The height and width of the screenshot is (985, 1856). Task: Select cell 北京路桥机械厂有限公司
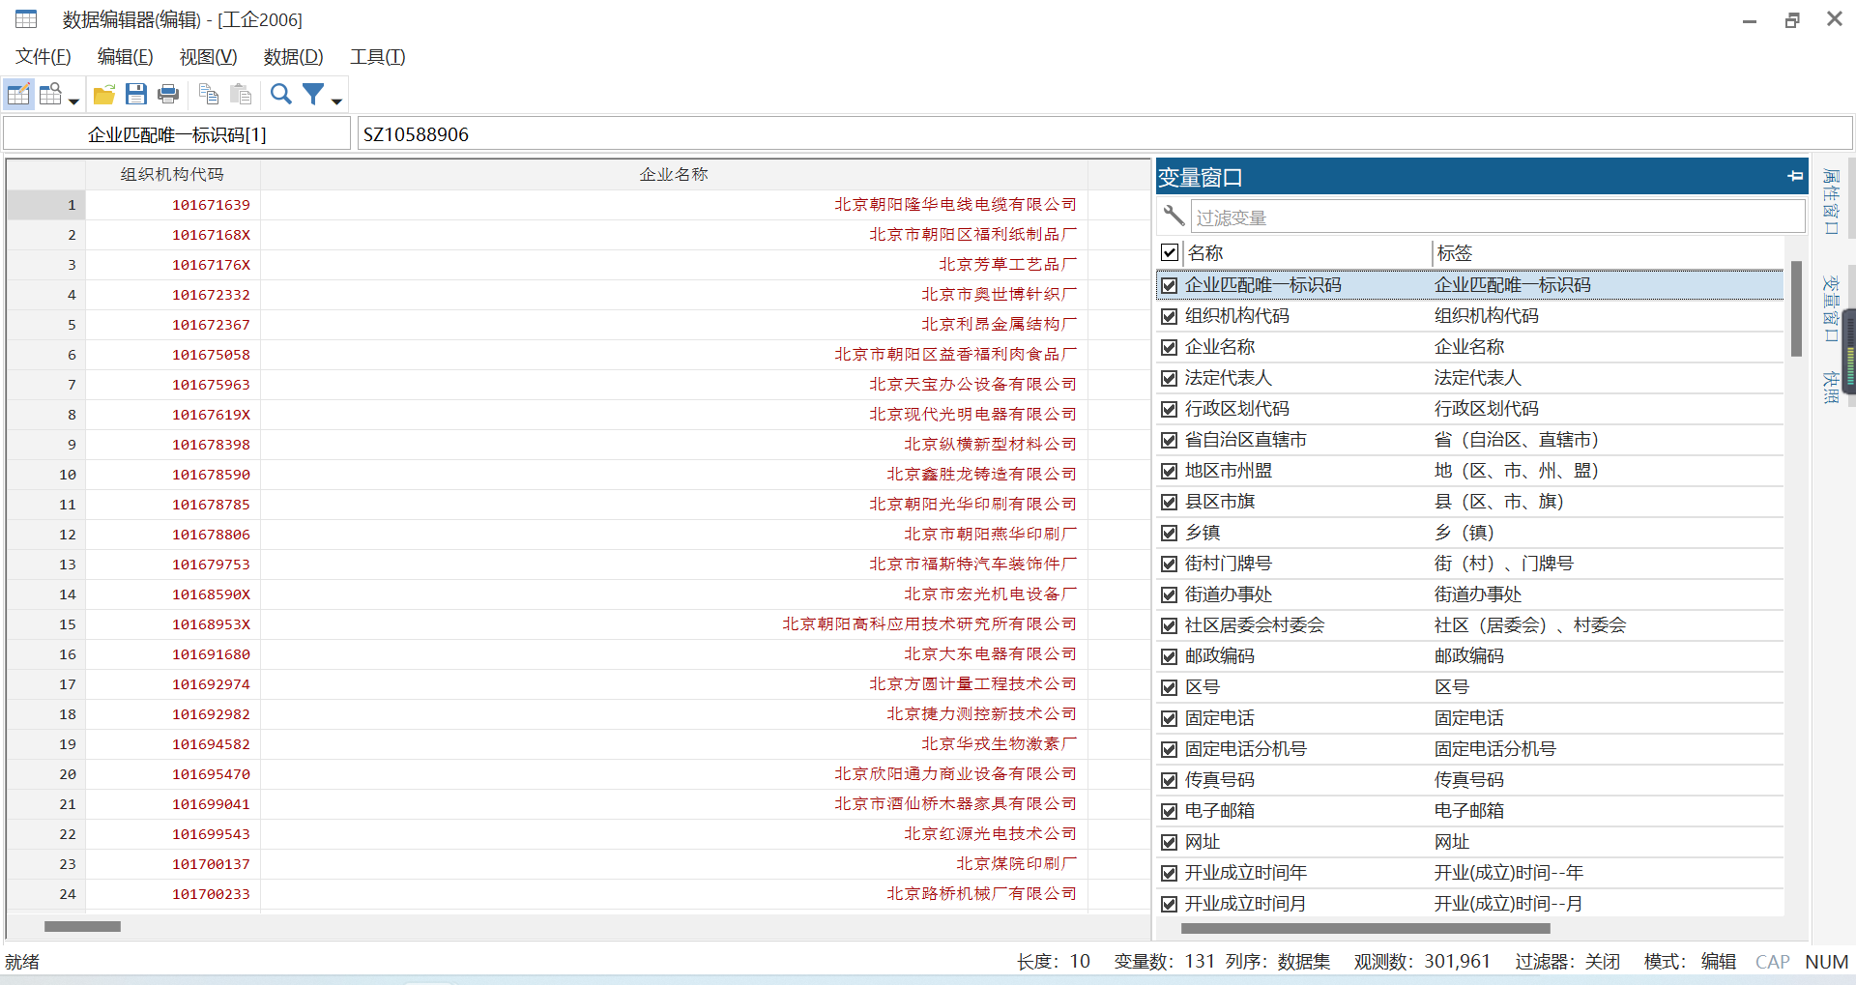[x=674, y=893]
